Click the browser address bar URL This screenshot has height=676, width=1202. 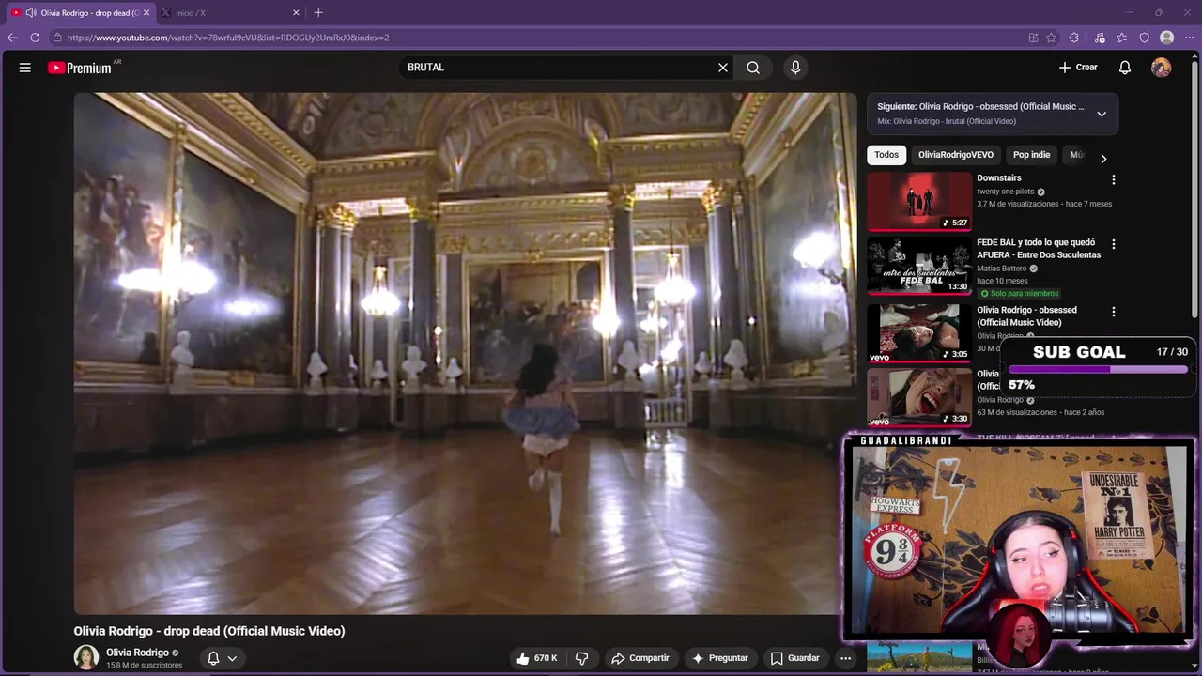[x=228, y=38]
